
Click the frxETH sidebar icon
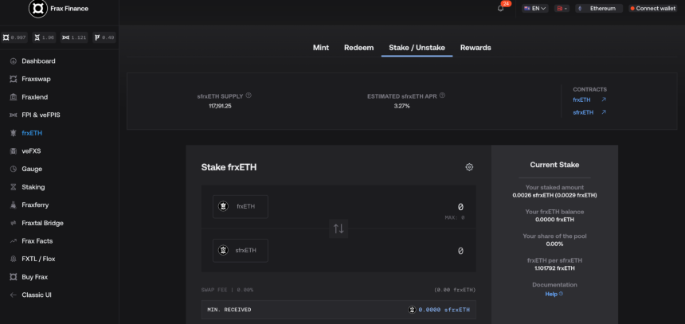click(x=13, y=133)
